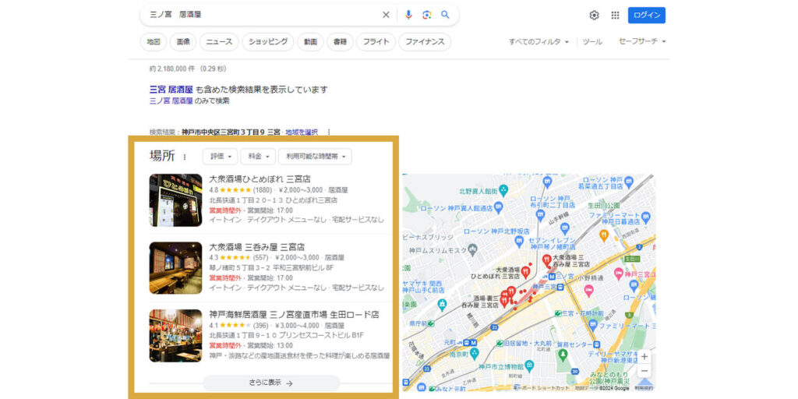Switch to the フライト tab

pyautogui.click(x=376, y=42)
